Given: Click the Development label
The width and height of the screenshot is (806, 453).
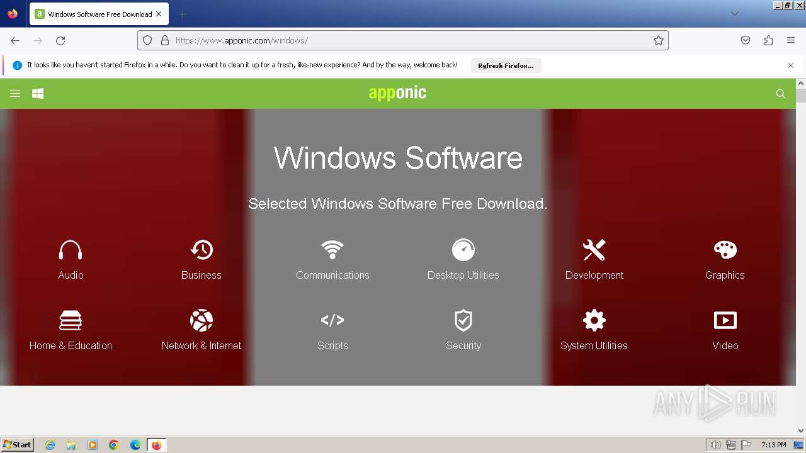Looking at the screenshot, I should 594,275.
